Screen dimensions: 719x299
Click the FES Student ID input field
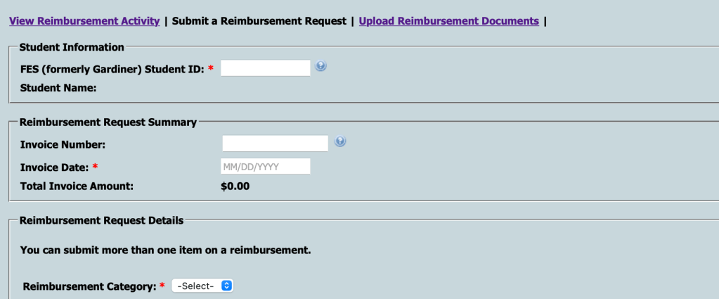coord(266,68)
